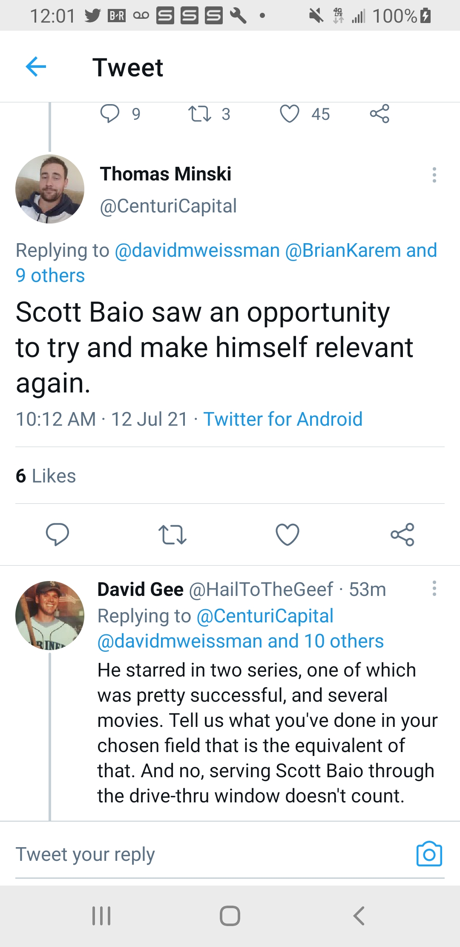
Task: Open the 'Twitter for Android' source link
Action: [x=283, y=419]
